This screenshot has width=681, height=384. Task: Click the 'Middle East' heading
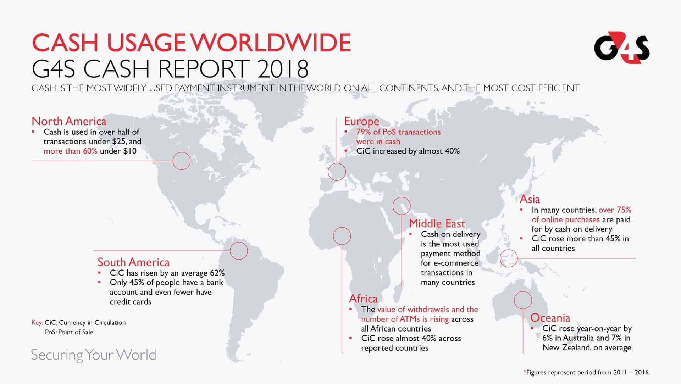click(x=437, y=223)
